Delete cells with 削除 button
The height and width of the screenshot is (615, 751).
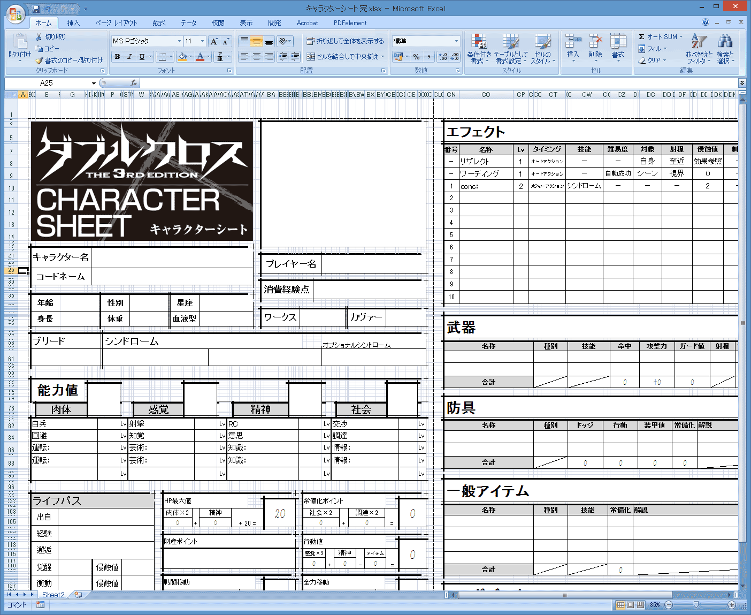click(595, 48)
